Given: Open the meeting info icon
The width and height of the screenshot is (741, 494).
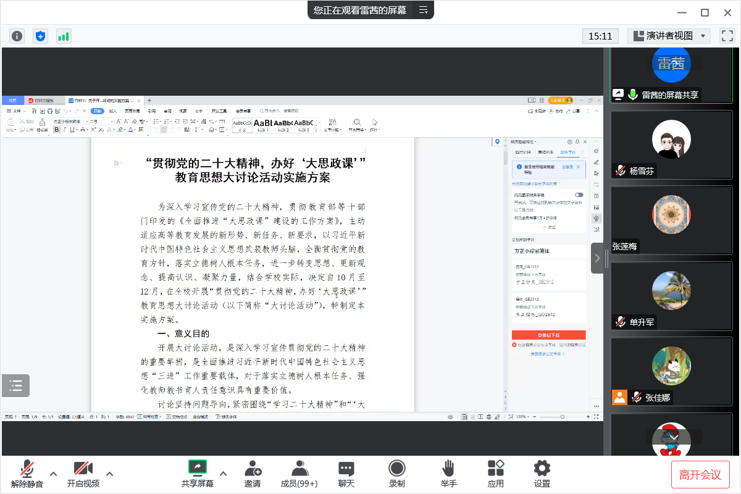Looking at the screenshot, I should (17, 36).
